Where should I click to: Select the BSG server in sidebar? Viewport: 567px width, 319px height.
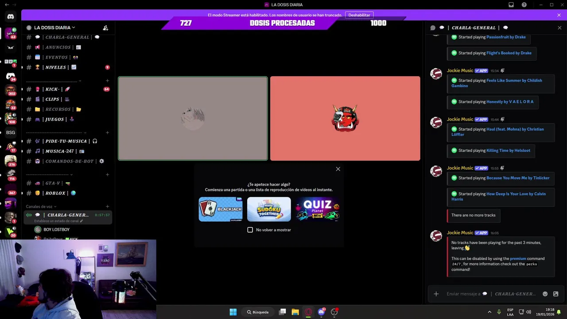[x=11, y=132]
